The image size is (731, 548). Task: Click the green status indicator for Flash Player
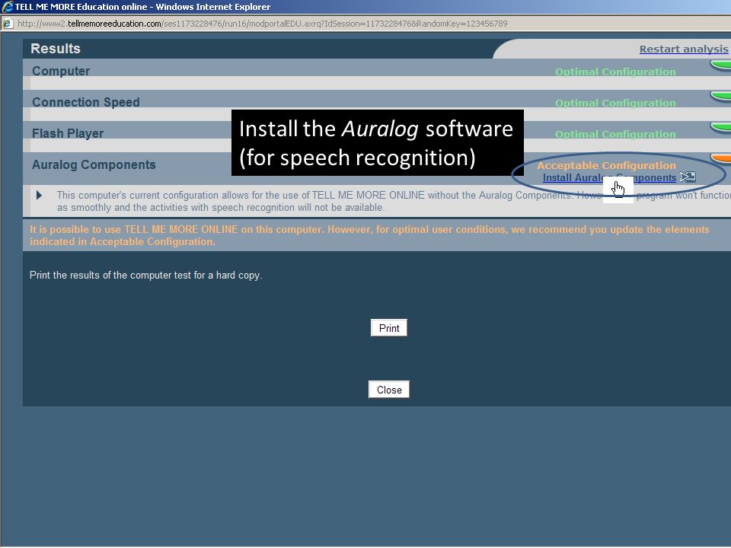[720, 128]
